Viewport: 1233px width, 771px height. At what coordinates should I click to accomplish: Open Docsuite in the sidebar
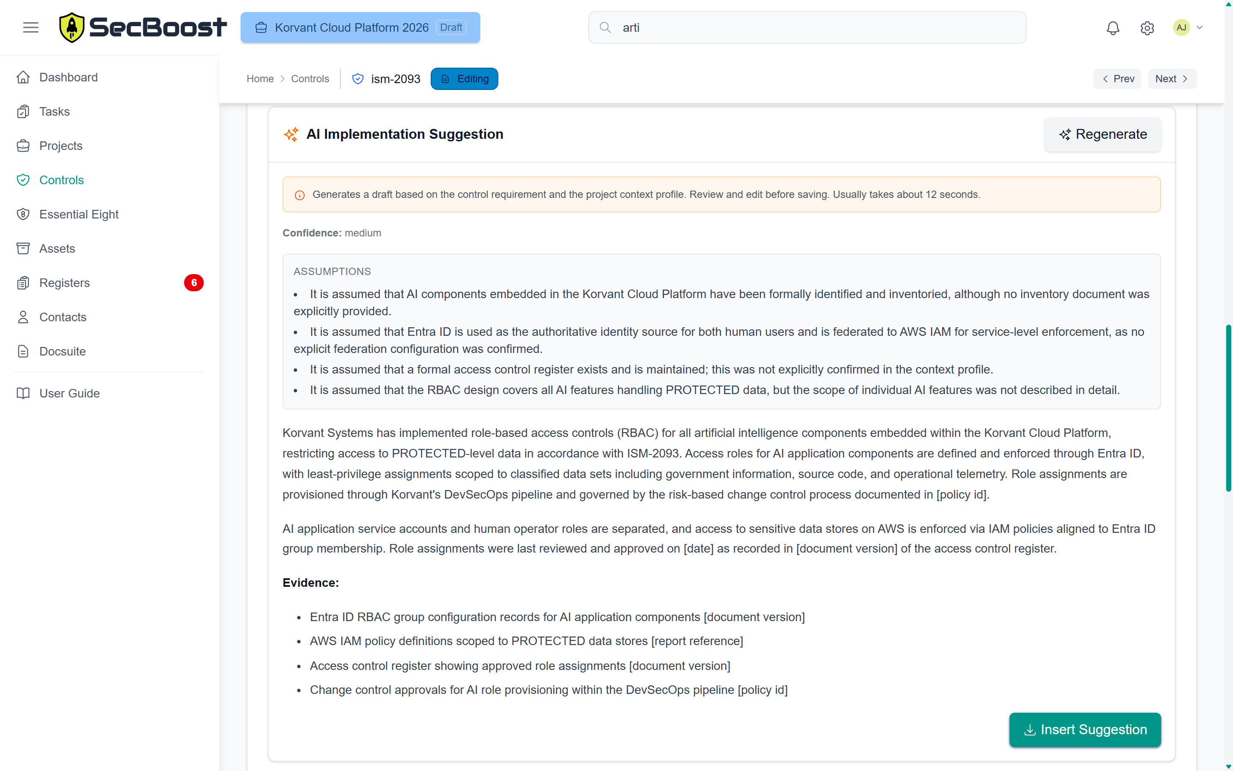(x=62, y=351)
